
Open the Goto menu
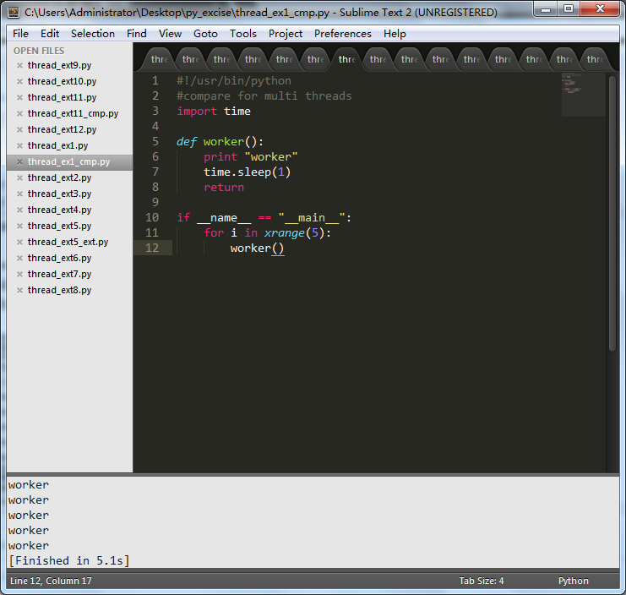205,34
